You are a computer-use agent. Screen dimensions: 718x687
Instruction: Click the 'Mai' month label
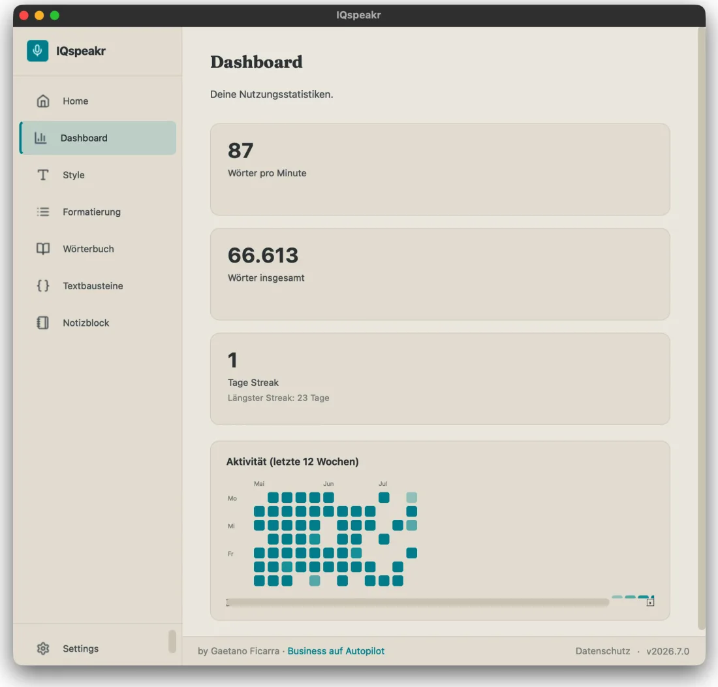tap(259, 484)
